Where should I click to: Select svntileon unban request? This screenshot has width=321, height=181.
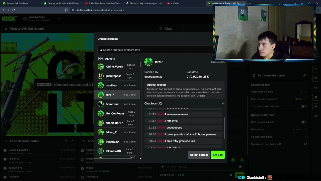[117, 85]
